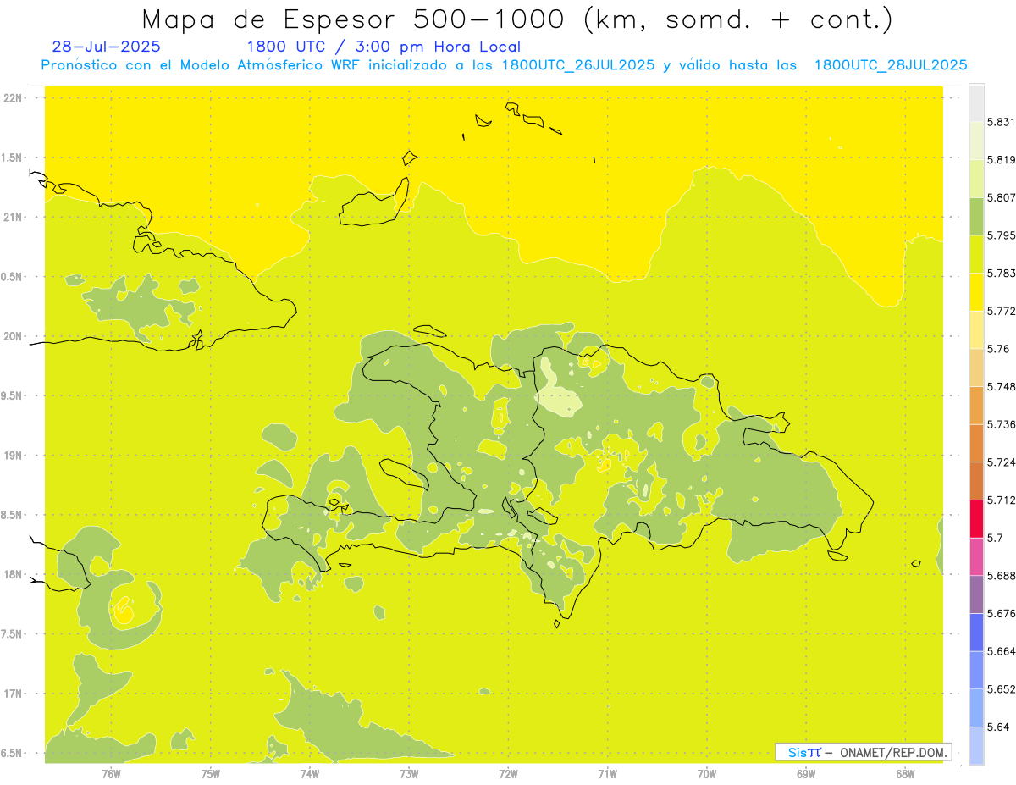Click the red legend swatch between 5.7 and 5.712
Image resolution: width=1016 pixels, height=785 pixels.
coord(976,518)
